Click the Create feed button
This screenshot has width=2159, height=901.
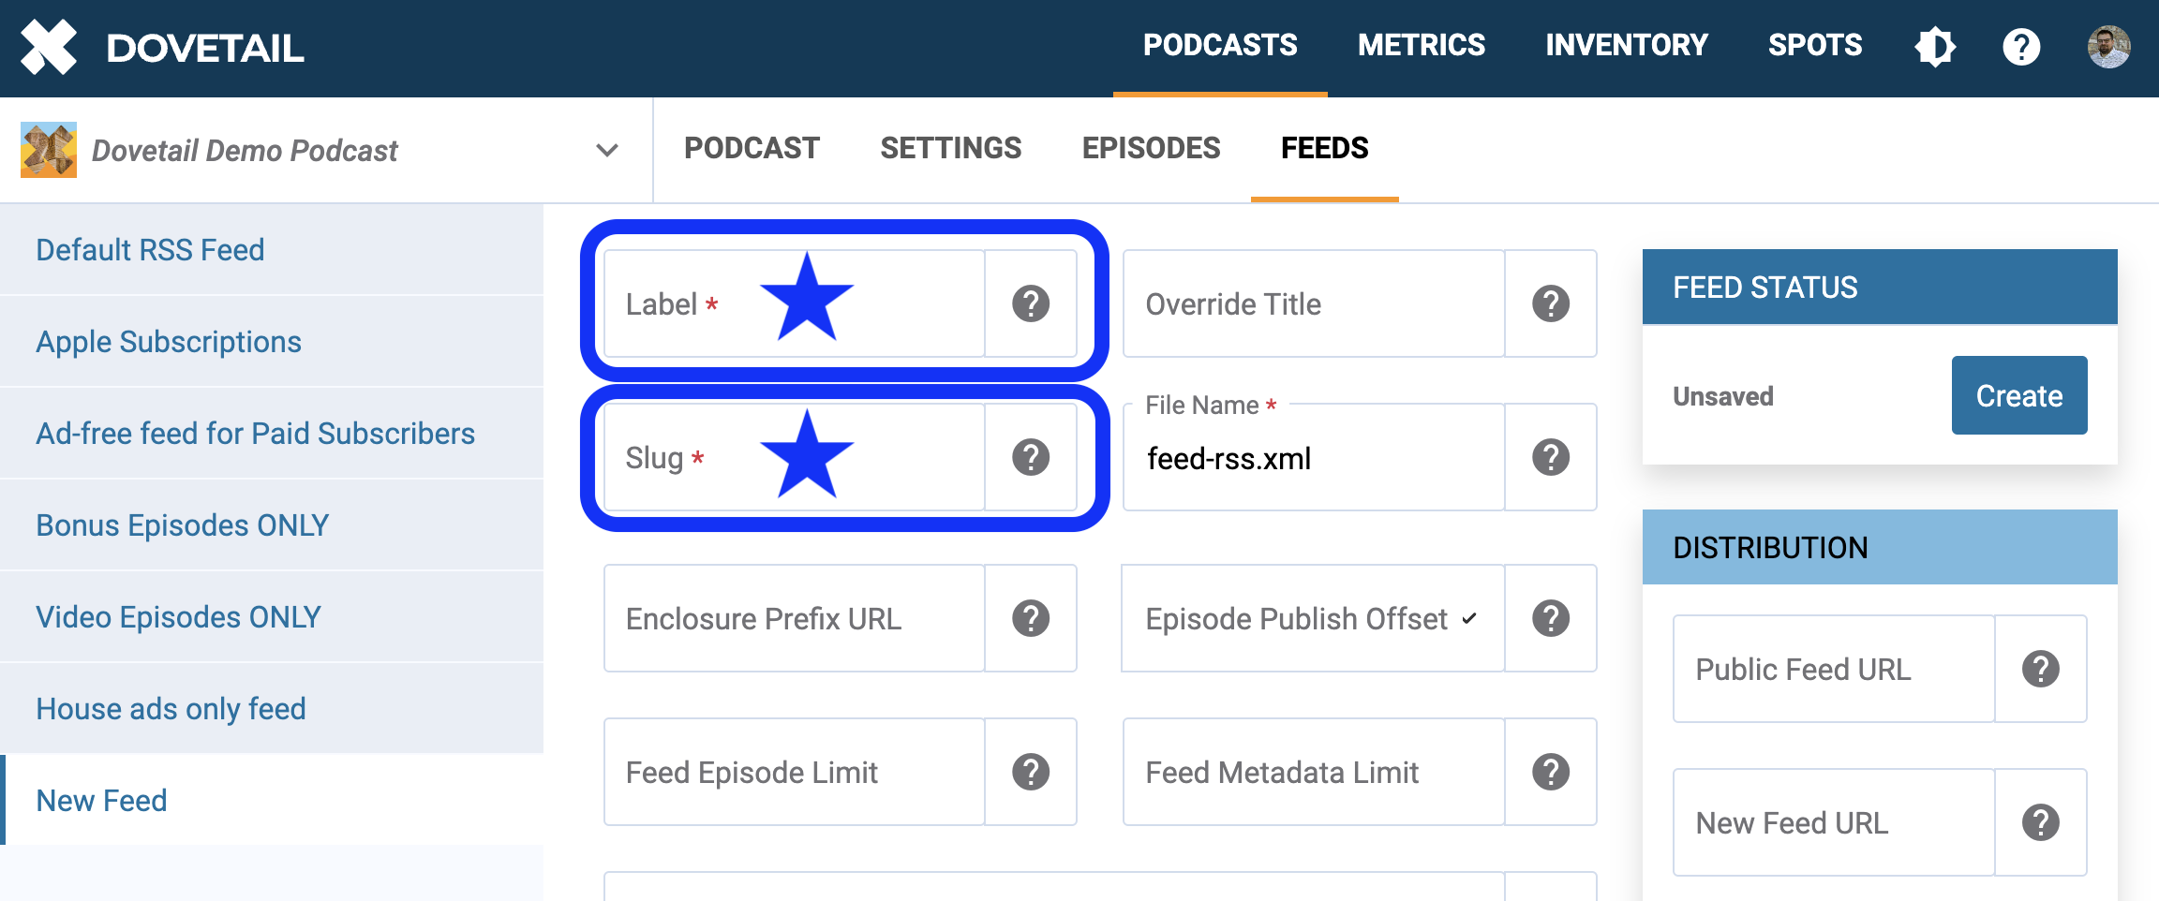(2018, 395)
